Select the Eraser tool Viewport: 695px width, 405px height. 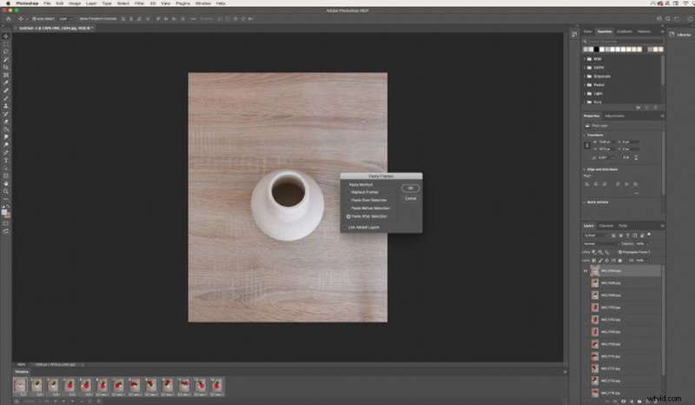[x=6, y=122]
